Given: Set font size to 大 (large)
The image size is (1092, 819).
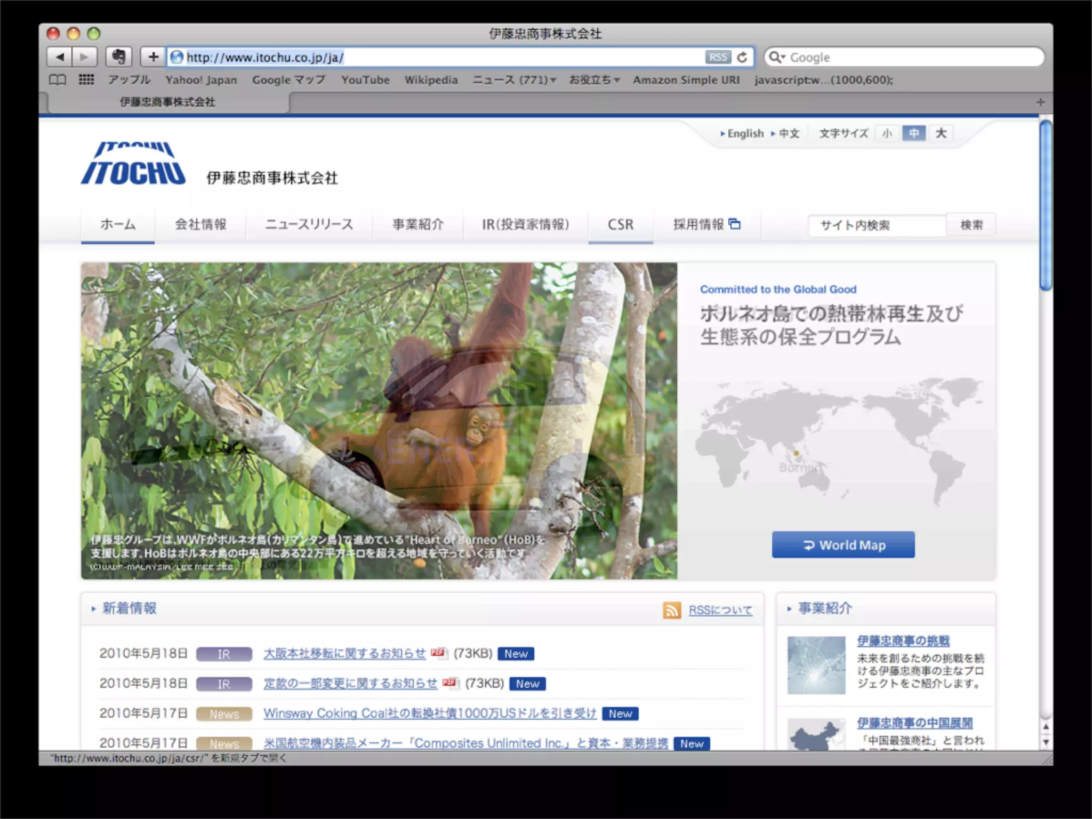Looking at the screenshot, I should (x=941, y=133).
